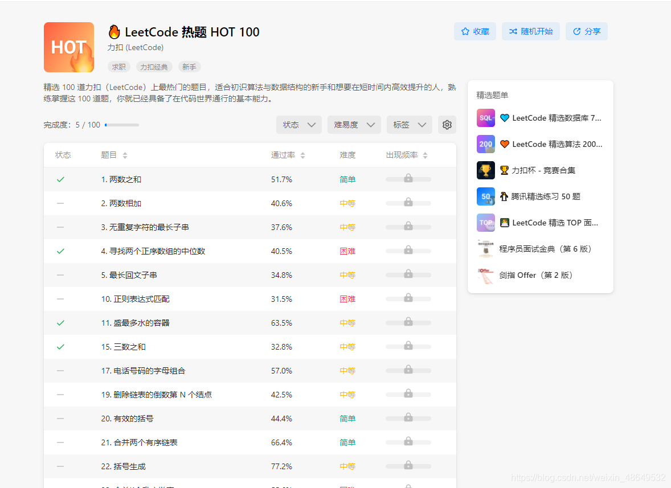This screenshot has height=488, width=671.
Task: Click the lock icon in 正则表达式匹配 row
Action: click(x=408, y=298)
